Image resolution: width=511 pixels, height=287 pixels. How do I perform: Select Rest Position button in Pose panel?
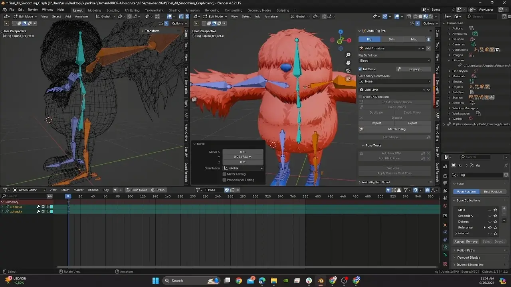click(x=493, y=192)
